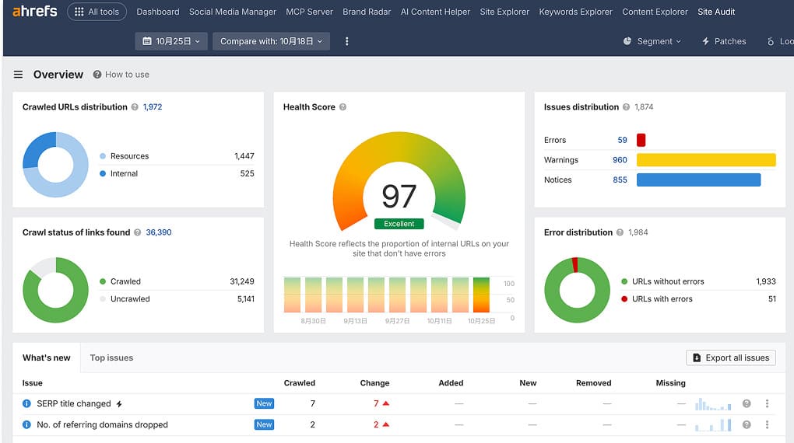The width and height of the screenshot is (794, 443).
Task: Open more options for SERP title changed row
Action: point(767,404)
